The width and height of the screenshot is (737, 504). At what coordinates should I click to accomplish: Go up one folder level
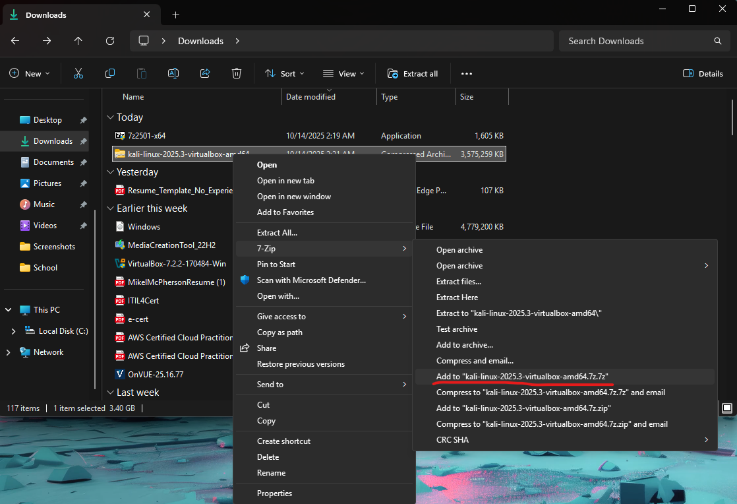point(78,41)
